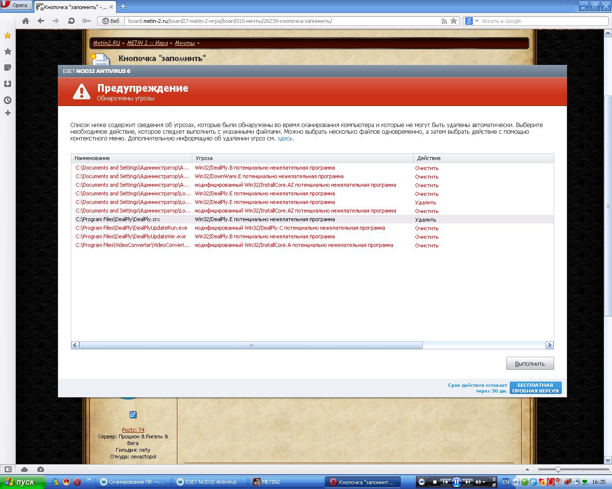Screen dimensions: 612x489
Task: Toggle the Opera panel sidebar button
Action: click(x=8, y=469)
